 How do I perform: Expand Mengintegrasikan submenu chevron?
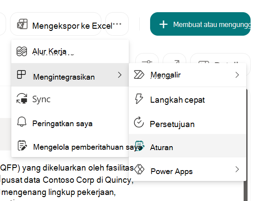pos(120,75)
